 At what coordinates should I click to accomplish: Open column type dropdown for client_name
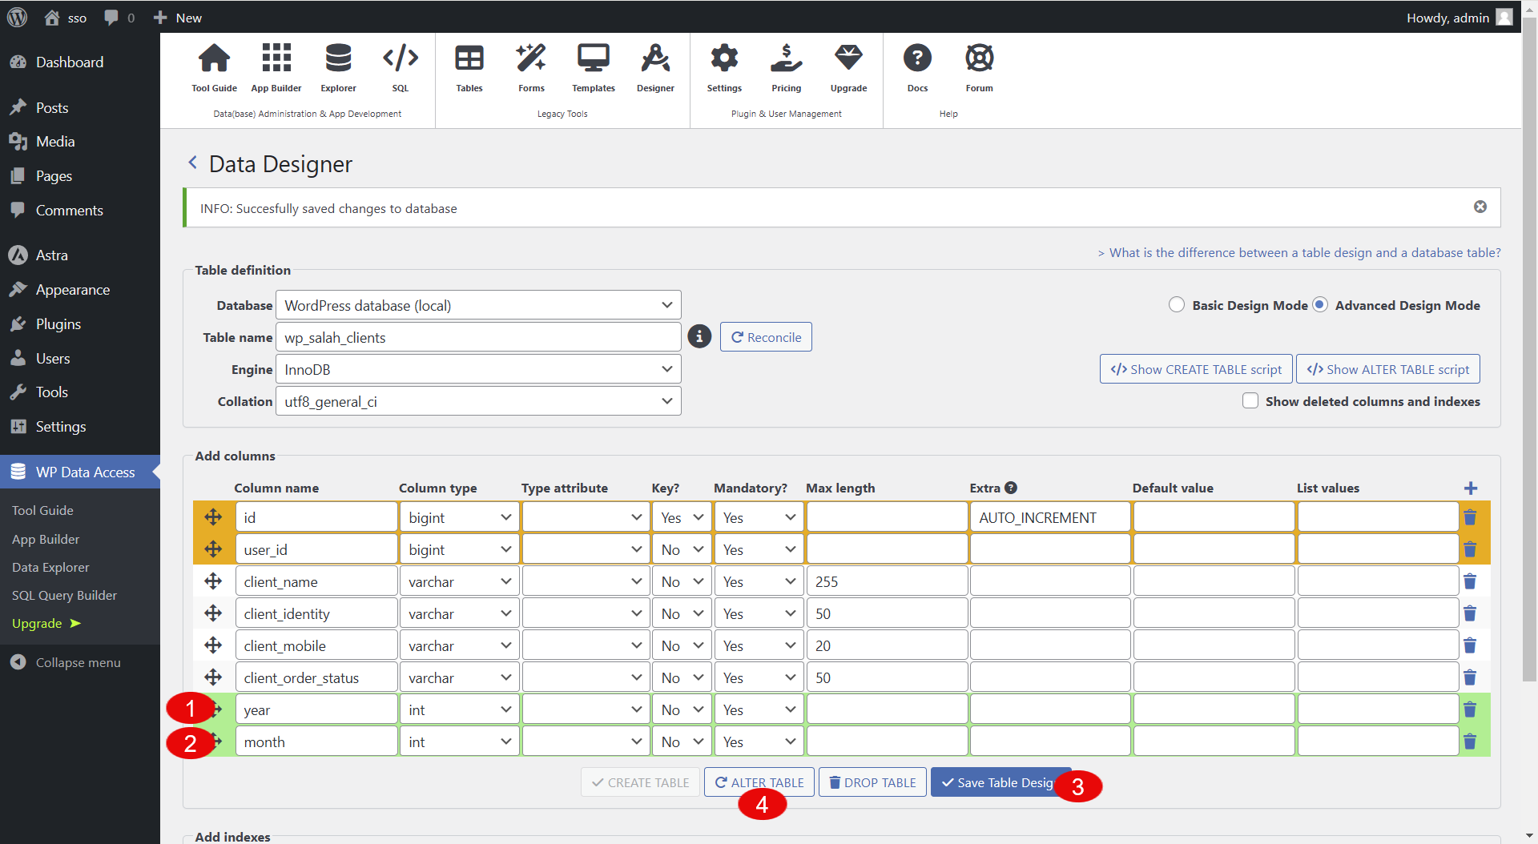pos(459,582)
